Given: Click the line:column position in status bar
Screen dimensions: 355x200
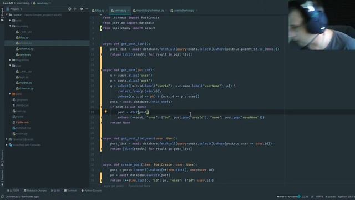Looking at the screenshot, I should click(x=305, y=196).
